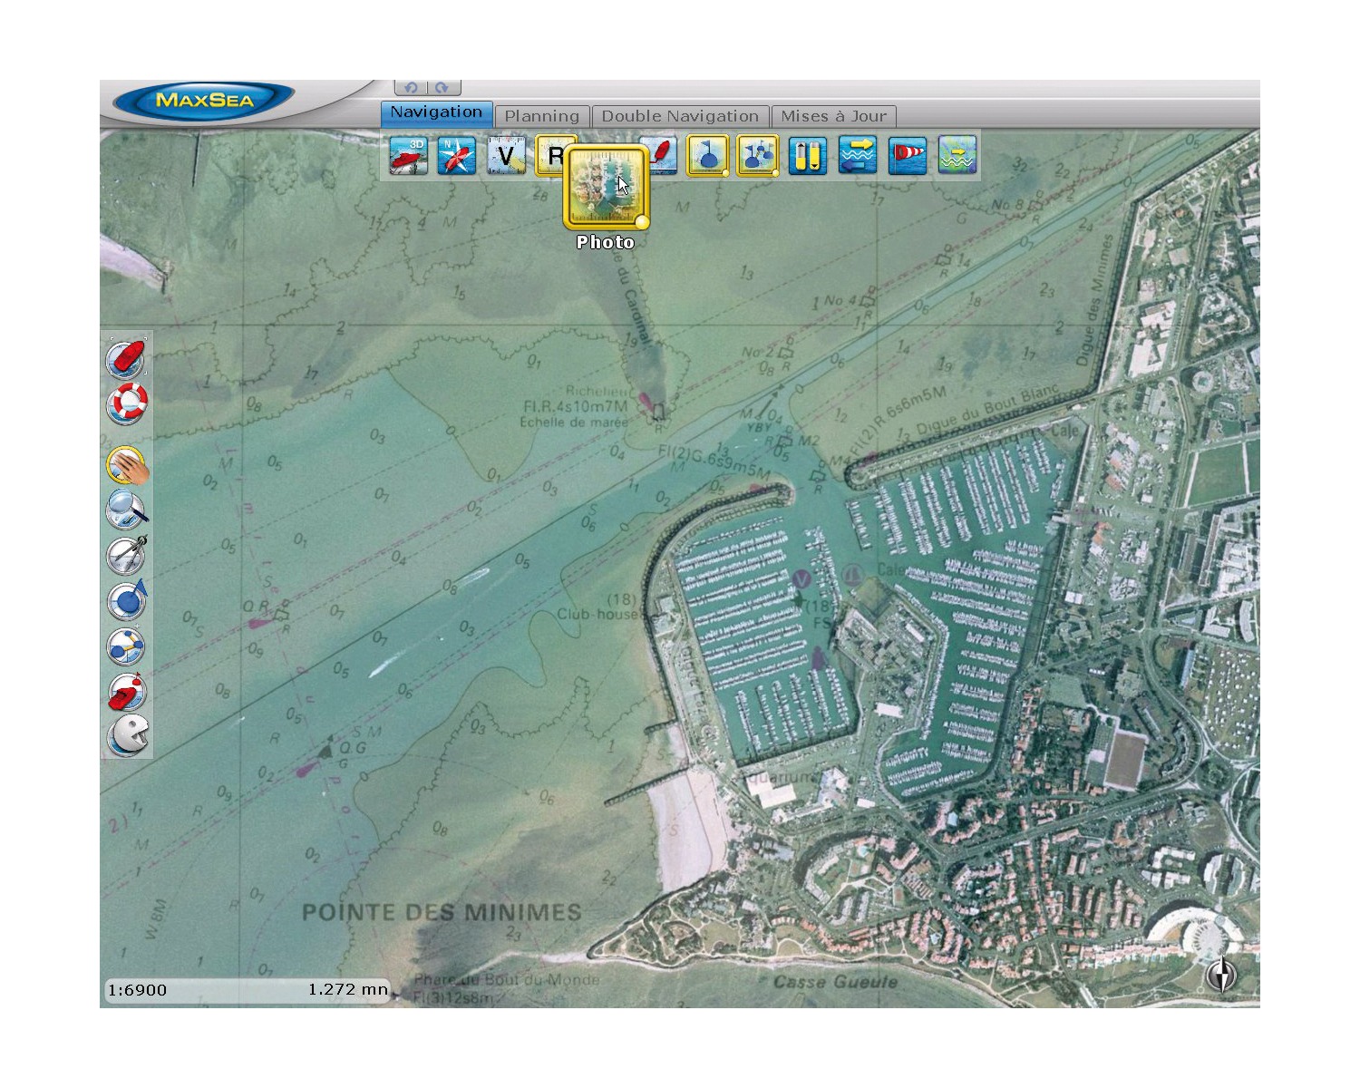Click the redo arrow button
1360x1088 pixels.
coord(442,88)
